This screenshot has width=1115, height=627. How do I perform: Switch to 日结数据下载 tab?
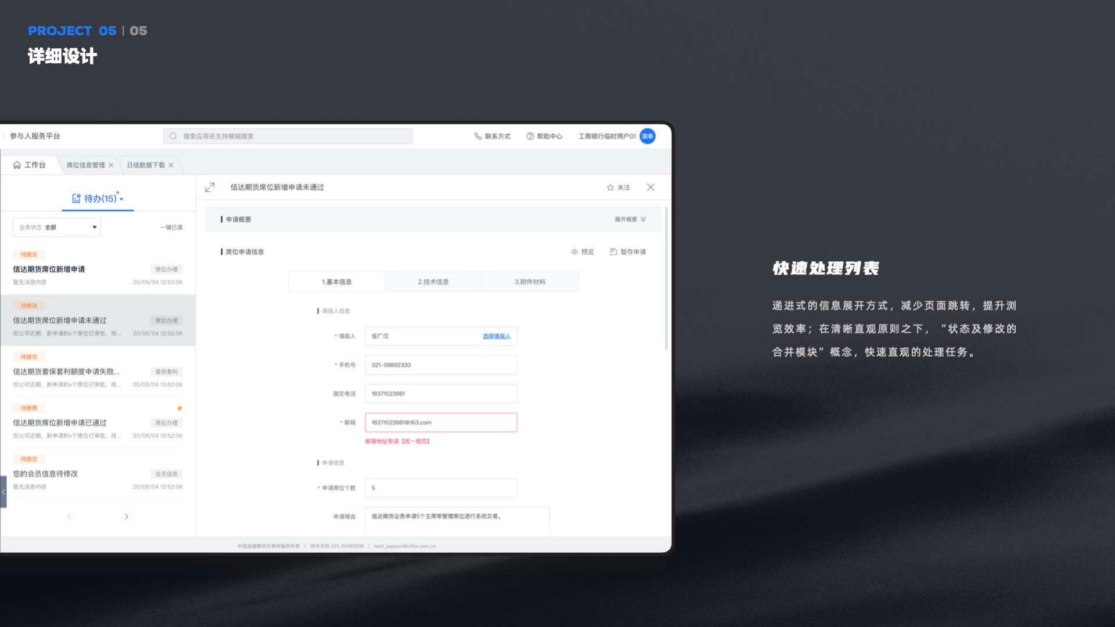(146, 165)
